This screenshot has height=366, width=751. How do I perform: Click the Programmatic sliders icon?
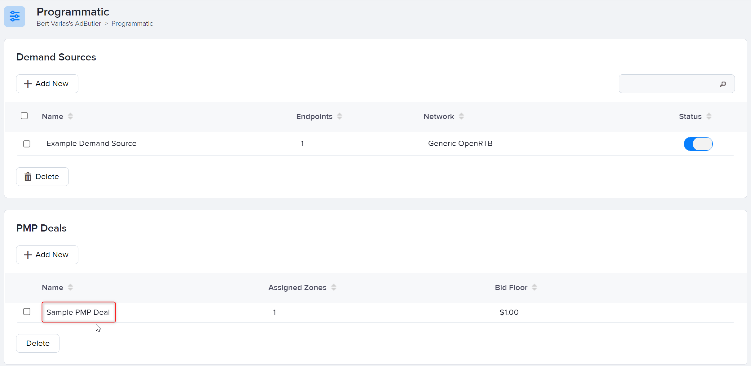(15, 16)
